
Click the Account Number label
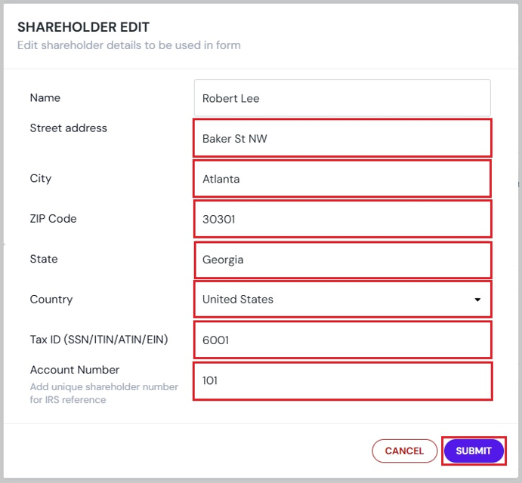point(75,370)
